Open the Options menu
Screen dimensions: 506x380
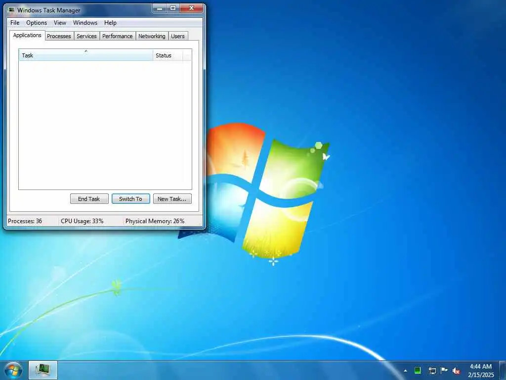click(37, 23)
